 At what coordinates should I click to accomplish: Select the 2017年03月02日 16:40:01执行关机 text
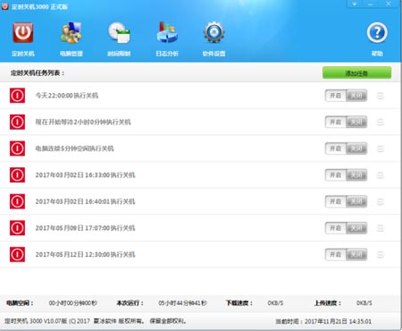pyautogui.click(x=85, y=202)
